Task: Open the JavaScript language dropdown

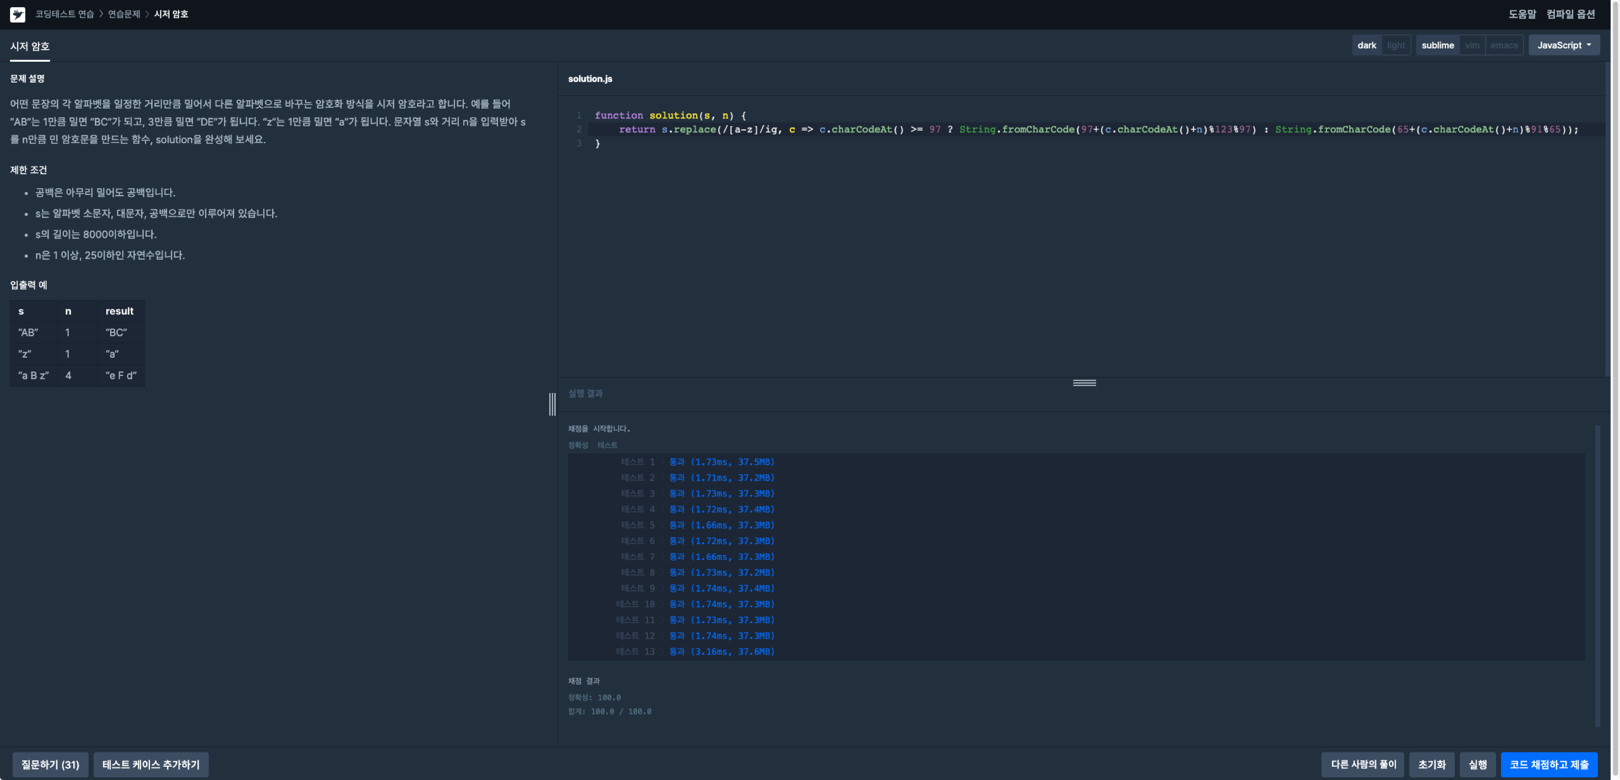Action: (x=1563, y=45)
